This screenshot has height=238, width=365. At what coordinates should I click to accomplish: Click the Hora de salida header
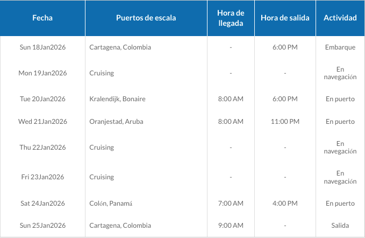[x=285, y=18]
